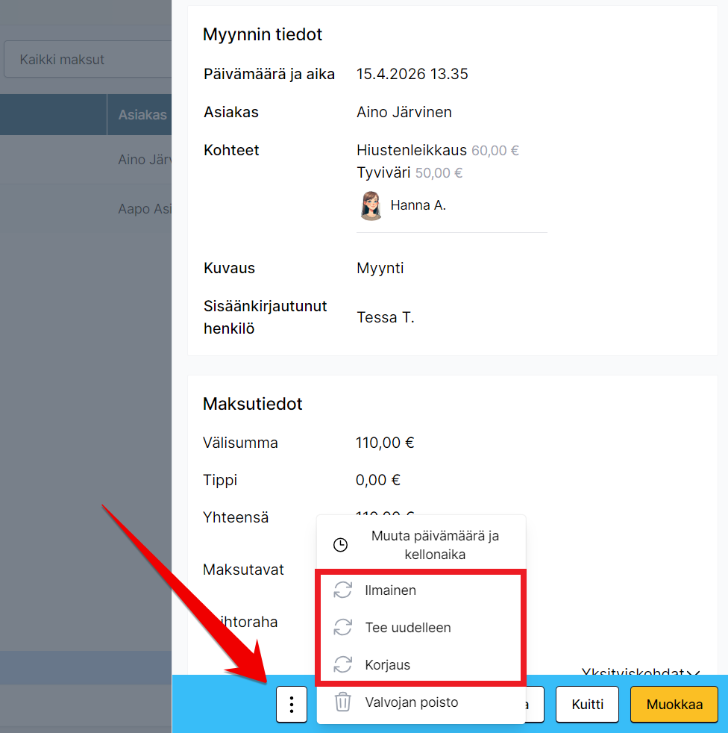Choose Muuta päivämäärä ja kellonaika from the menu
Viewport: 728px width, 733px height.
coord(435,545)
